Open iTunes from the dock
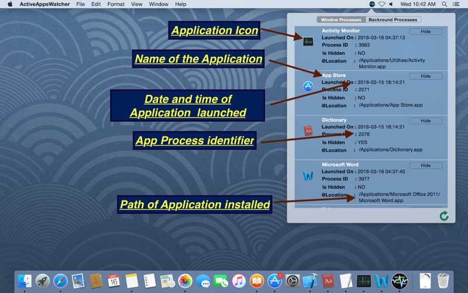This screenshot has height=293, width=468. point(239,281)
